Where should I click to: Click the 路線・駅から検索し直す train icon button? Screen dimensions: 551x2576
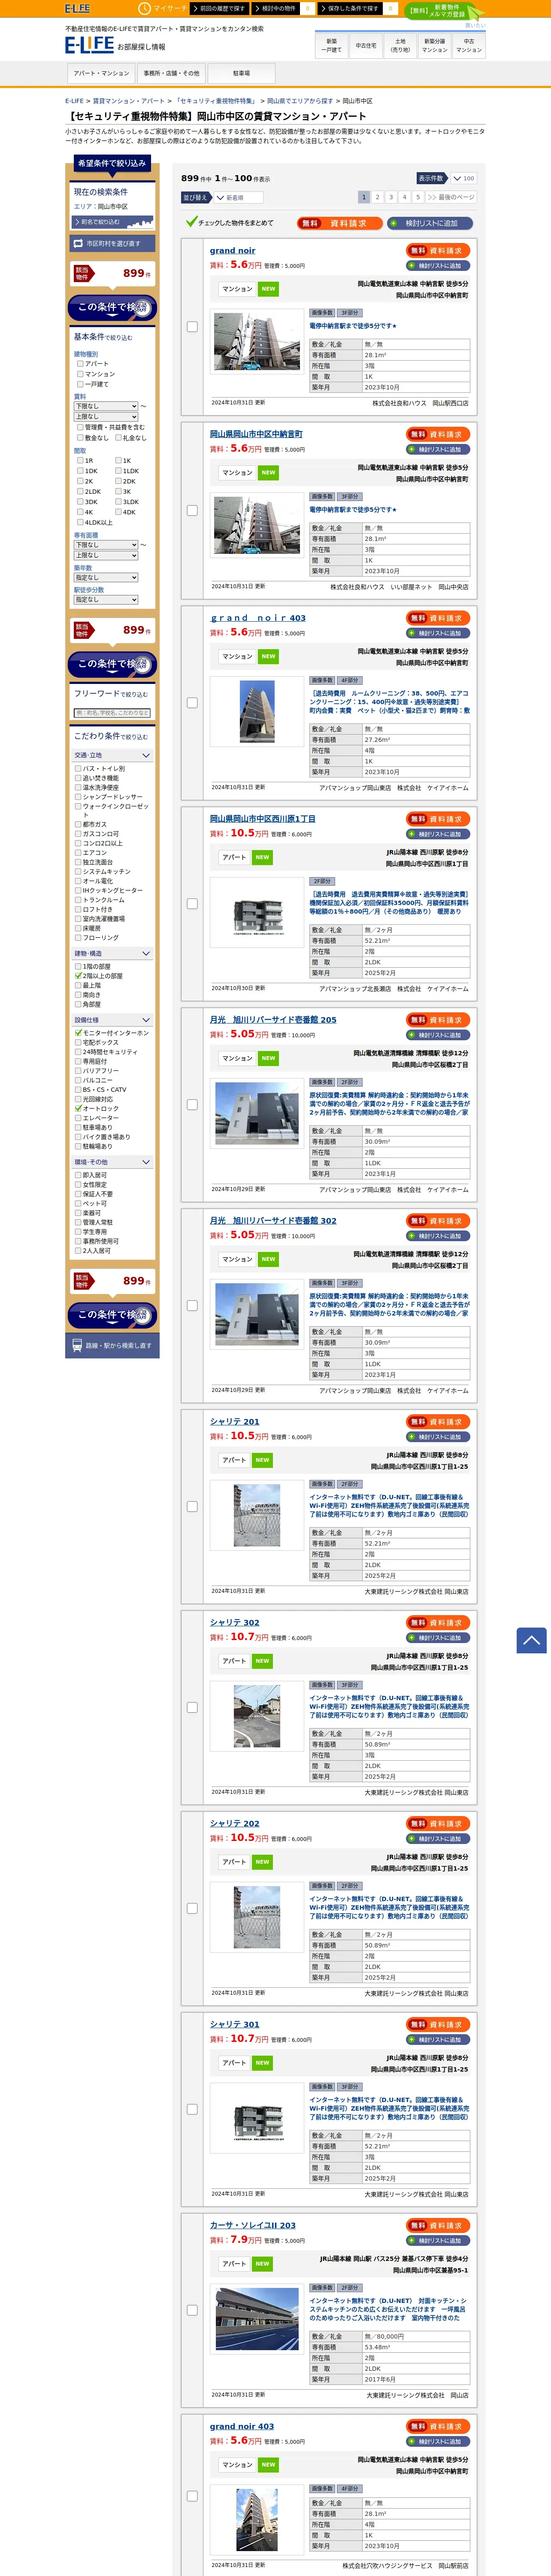[112, 1345]
